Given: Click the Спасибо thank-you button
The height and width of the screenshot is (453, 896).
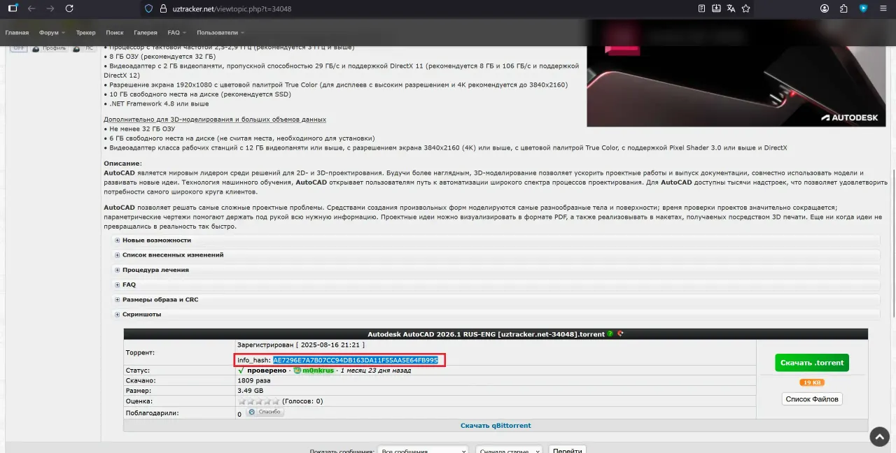Looking at the screenshot, I should tap(265, 412).
